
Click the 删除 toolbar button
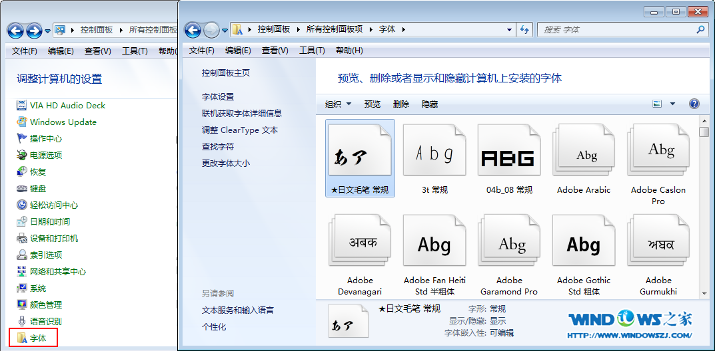click(x=401, y=104)
